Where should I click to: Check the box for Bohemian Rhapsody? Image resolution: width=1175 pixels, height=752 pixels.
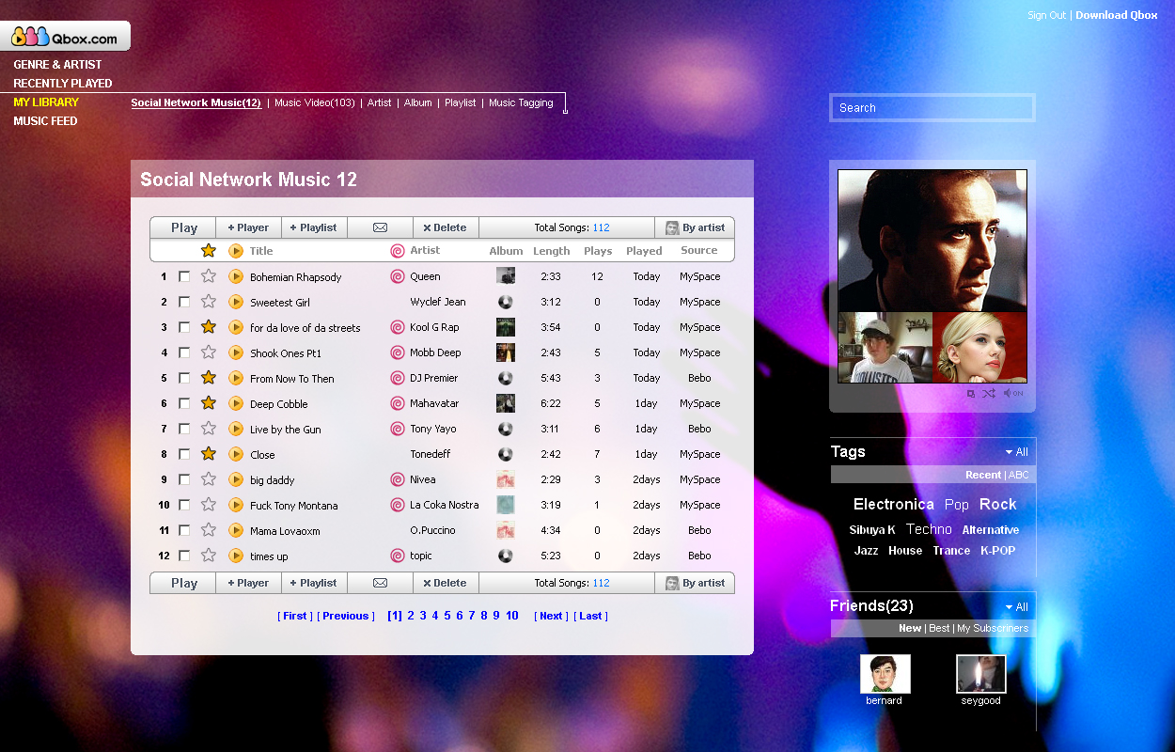184,276
